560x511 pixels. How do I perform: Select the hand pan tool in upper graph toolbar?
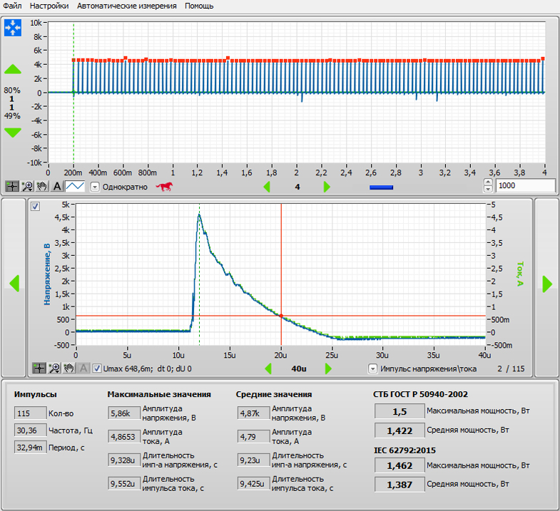click(x=43, y=186)
